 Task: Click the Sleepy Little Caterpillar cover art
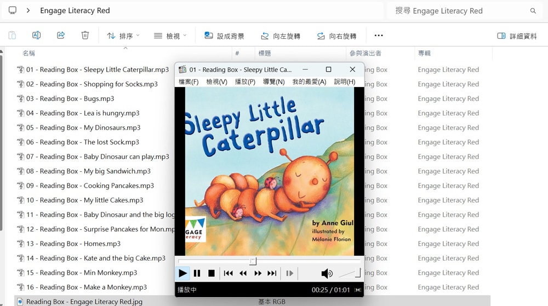click(269, 171)
